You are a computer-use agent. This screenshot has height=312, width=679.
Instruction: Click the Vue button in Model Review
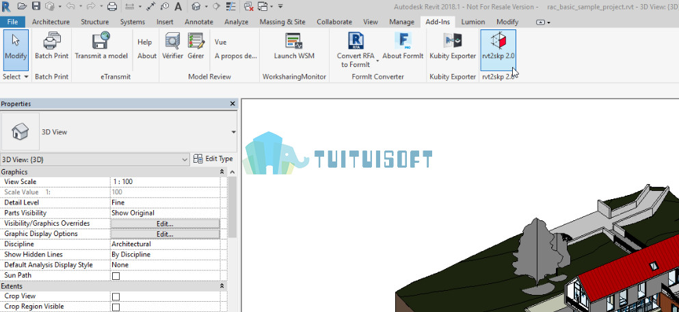coord(220,42)
